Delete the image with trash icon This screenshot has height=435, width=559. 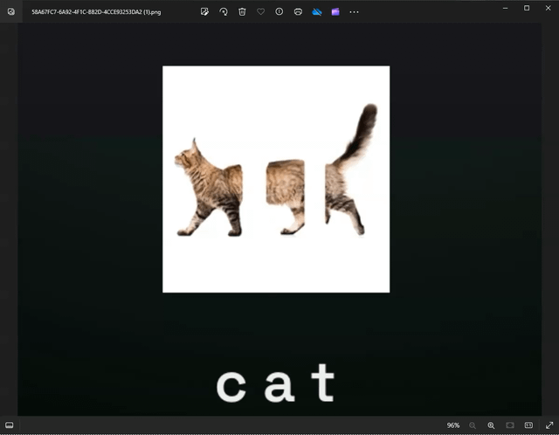tap(242, 12)
